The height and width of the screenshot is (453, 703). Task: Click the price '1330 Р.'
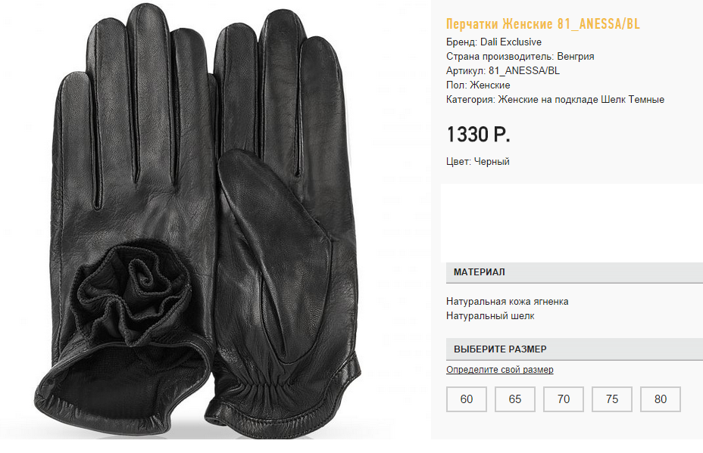tap(478, 135)
